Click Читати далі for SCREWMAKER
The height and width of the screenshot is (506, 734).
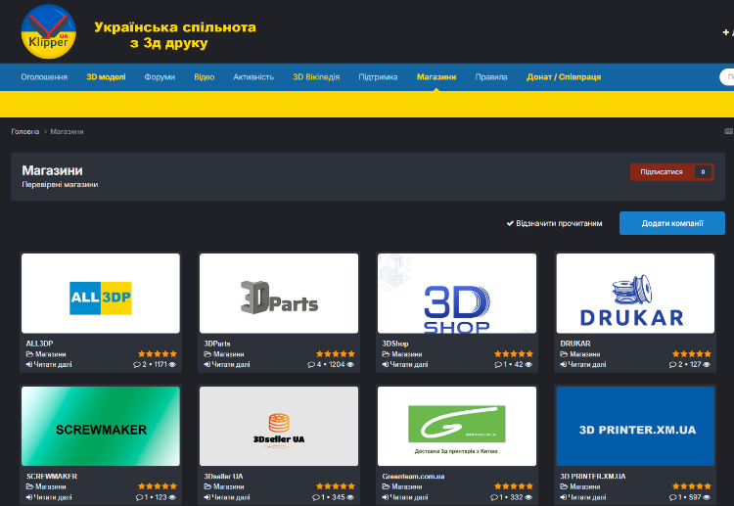point(49,497)
